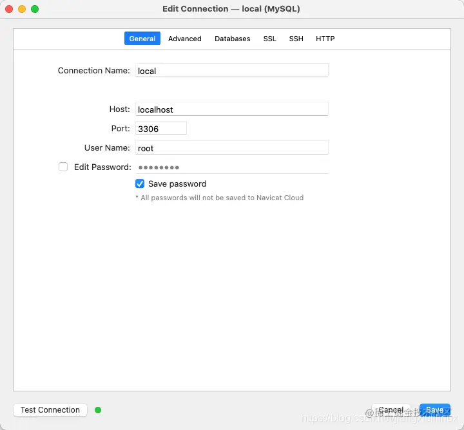
Task: Click the Save button
Action: [435, 410]
